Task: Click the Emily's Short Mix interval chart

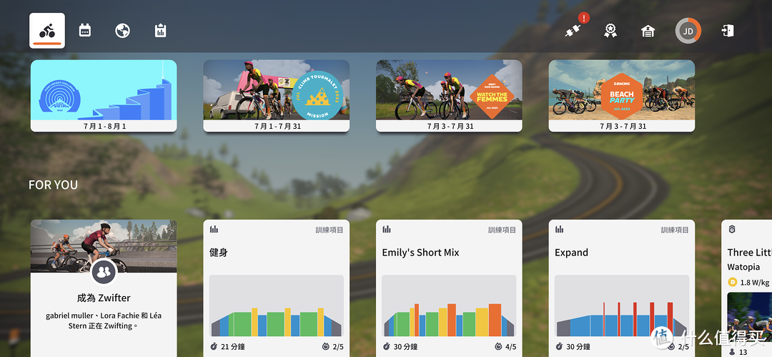Action: pyautogui.click(x=449, y=305)
